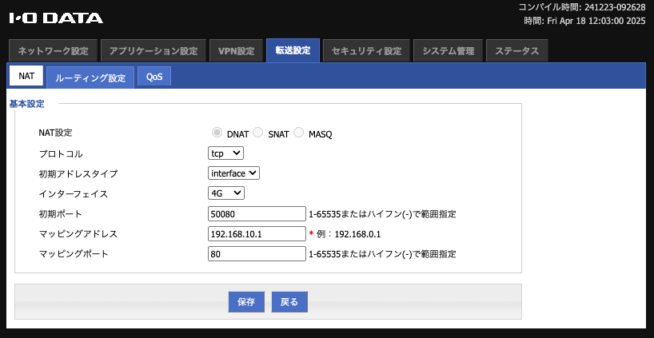Open the インターフェイス 4G dropdown
This screenshot has height=338, width=654.
(226, 193)
